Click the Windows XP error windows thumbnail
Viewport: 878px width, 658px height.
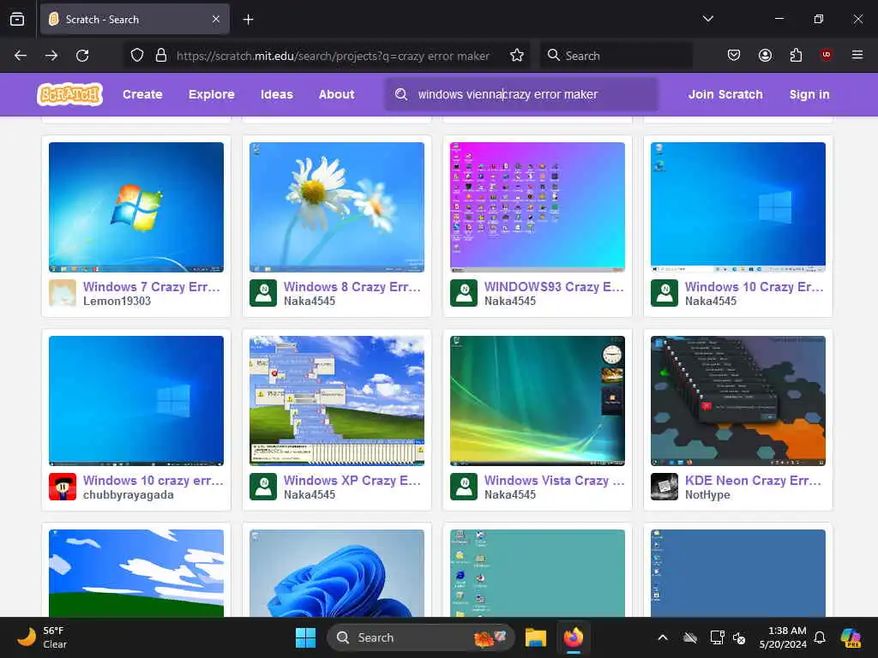336,401
